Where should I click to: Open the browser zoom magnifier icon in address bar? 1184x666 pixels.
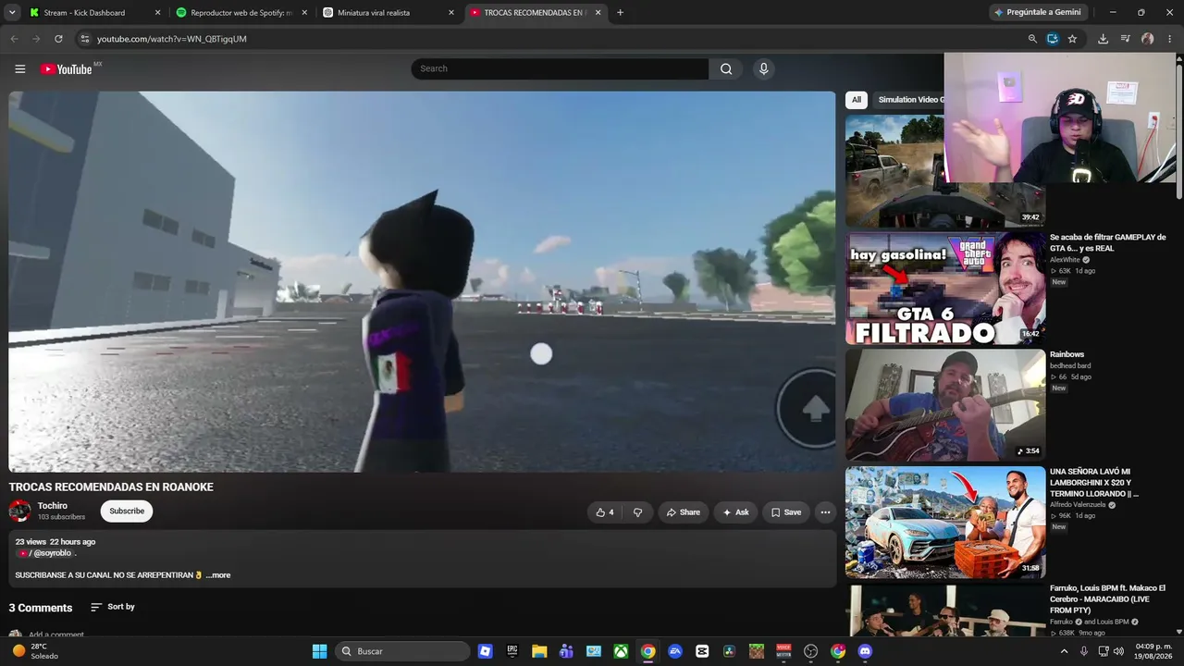pyautogui.click(x=1032, y=39)
